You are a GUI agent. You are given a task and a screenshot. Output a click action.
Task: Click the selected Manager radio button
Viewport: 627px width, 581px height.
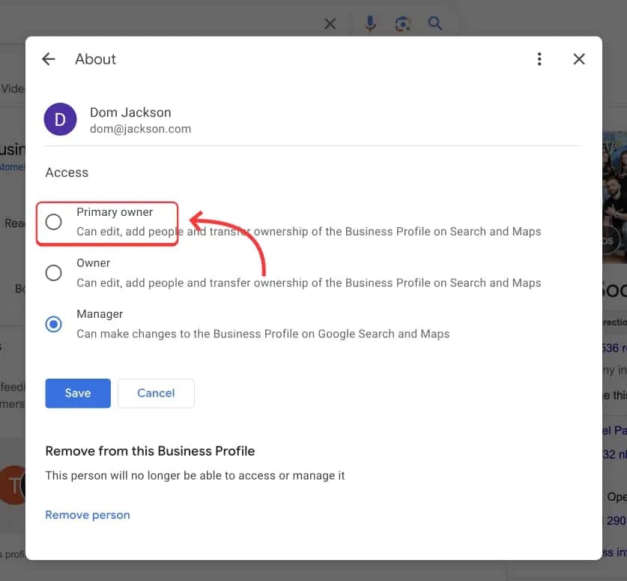[x=53, y=323]
